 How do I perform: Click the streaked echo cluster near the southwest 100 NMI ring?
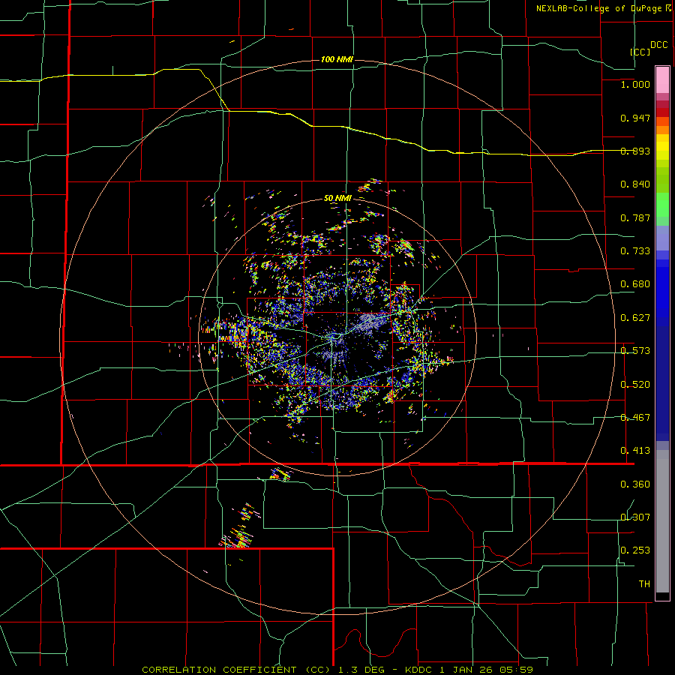[241, 527]
